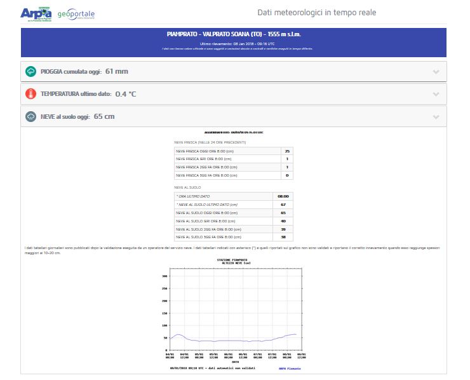This screenshot has height=380, width=470.
Task: Click the 'NEVE FRESCA 3GG FA' row
Action: [234, 175]
